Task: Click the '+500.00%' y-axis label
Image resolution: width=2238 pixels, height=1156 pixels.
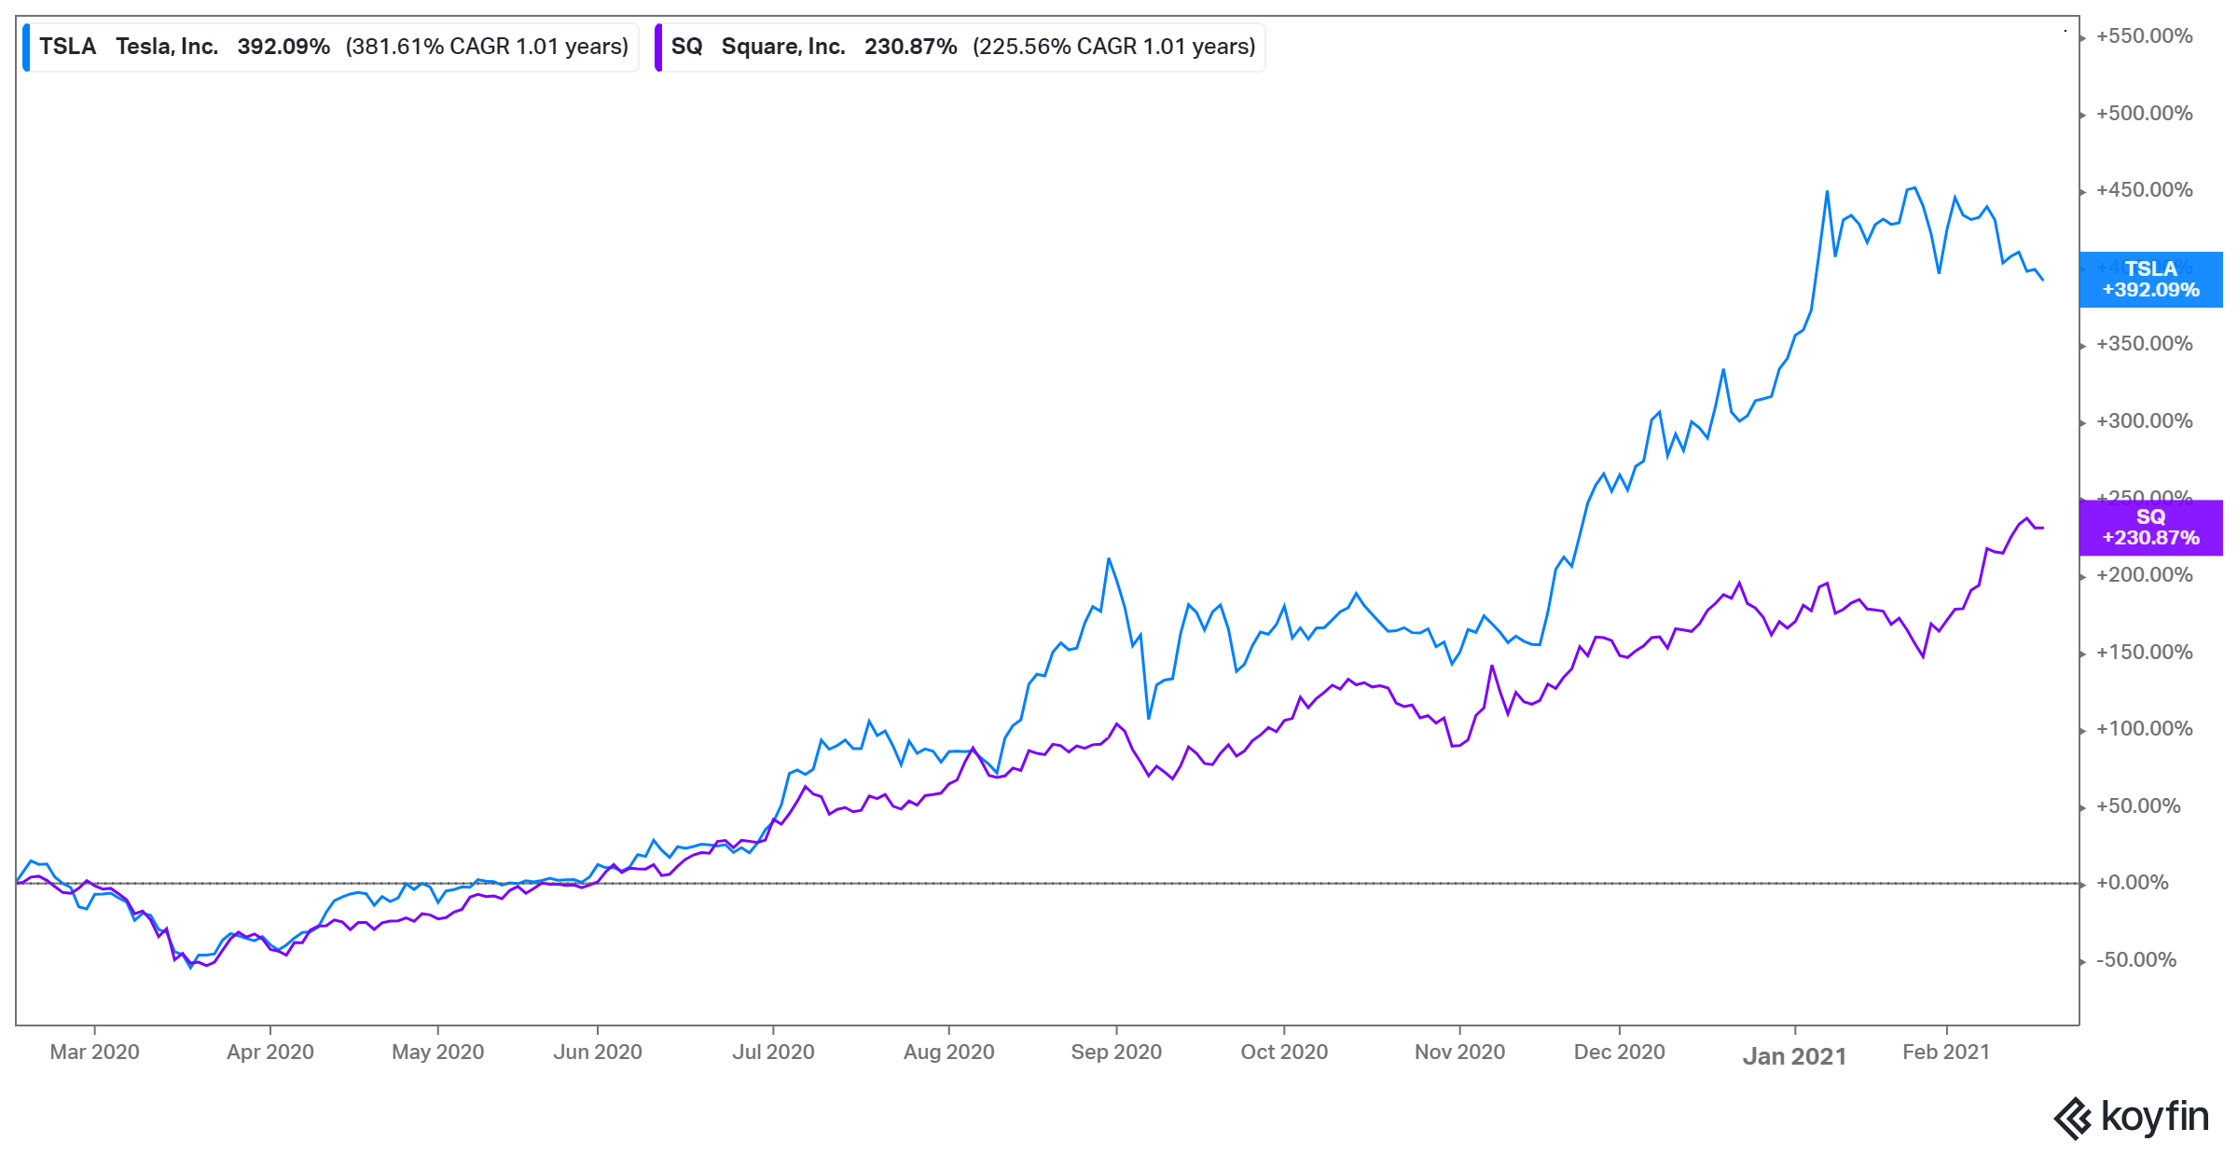Action: point(2144,114)
